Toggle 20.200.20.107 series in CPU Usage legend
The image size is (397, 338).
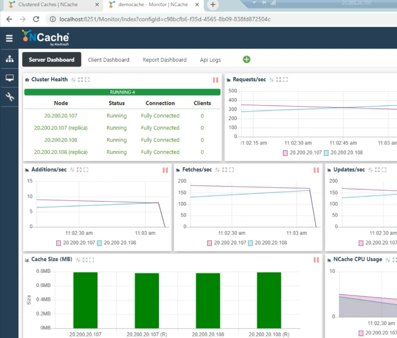click(x=378, y=333)
